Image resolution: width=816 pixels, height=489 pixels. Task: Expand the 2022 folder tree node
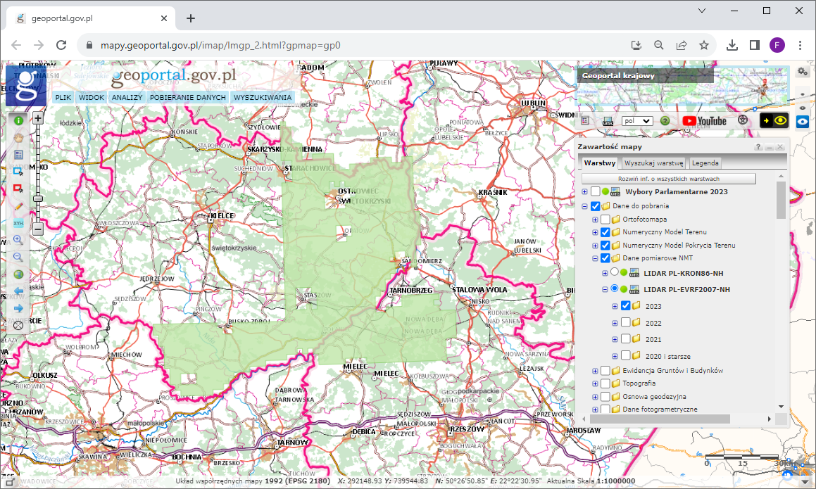615,323
